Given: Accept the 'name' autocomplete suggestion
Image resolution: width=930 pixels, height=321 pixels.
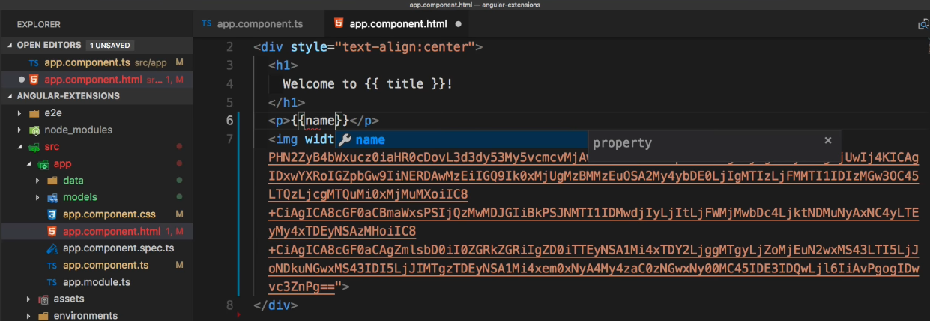Looking at the screenshot, I should click(370, 140).
